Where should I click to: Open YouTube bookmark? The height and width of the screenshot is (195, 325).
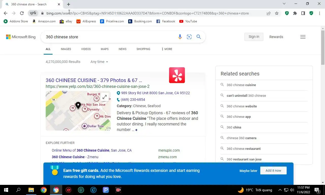pyautogui.click(x=188, y=21)
